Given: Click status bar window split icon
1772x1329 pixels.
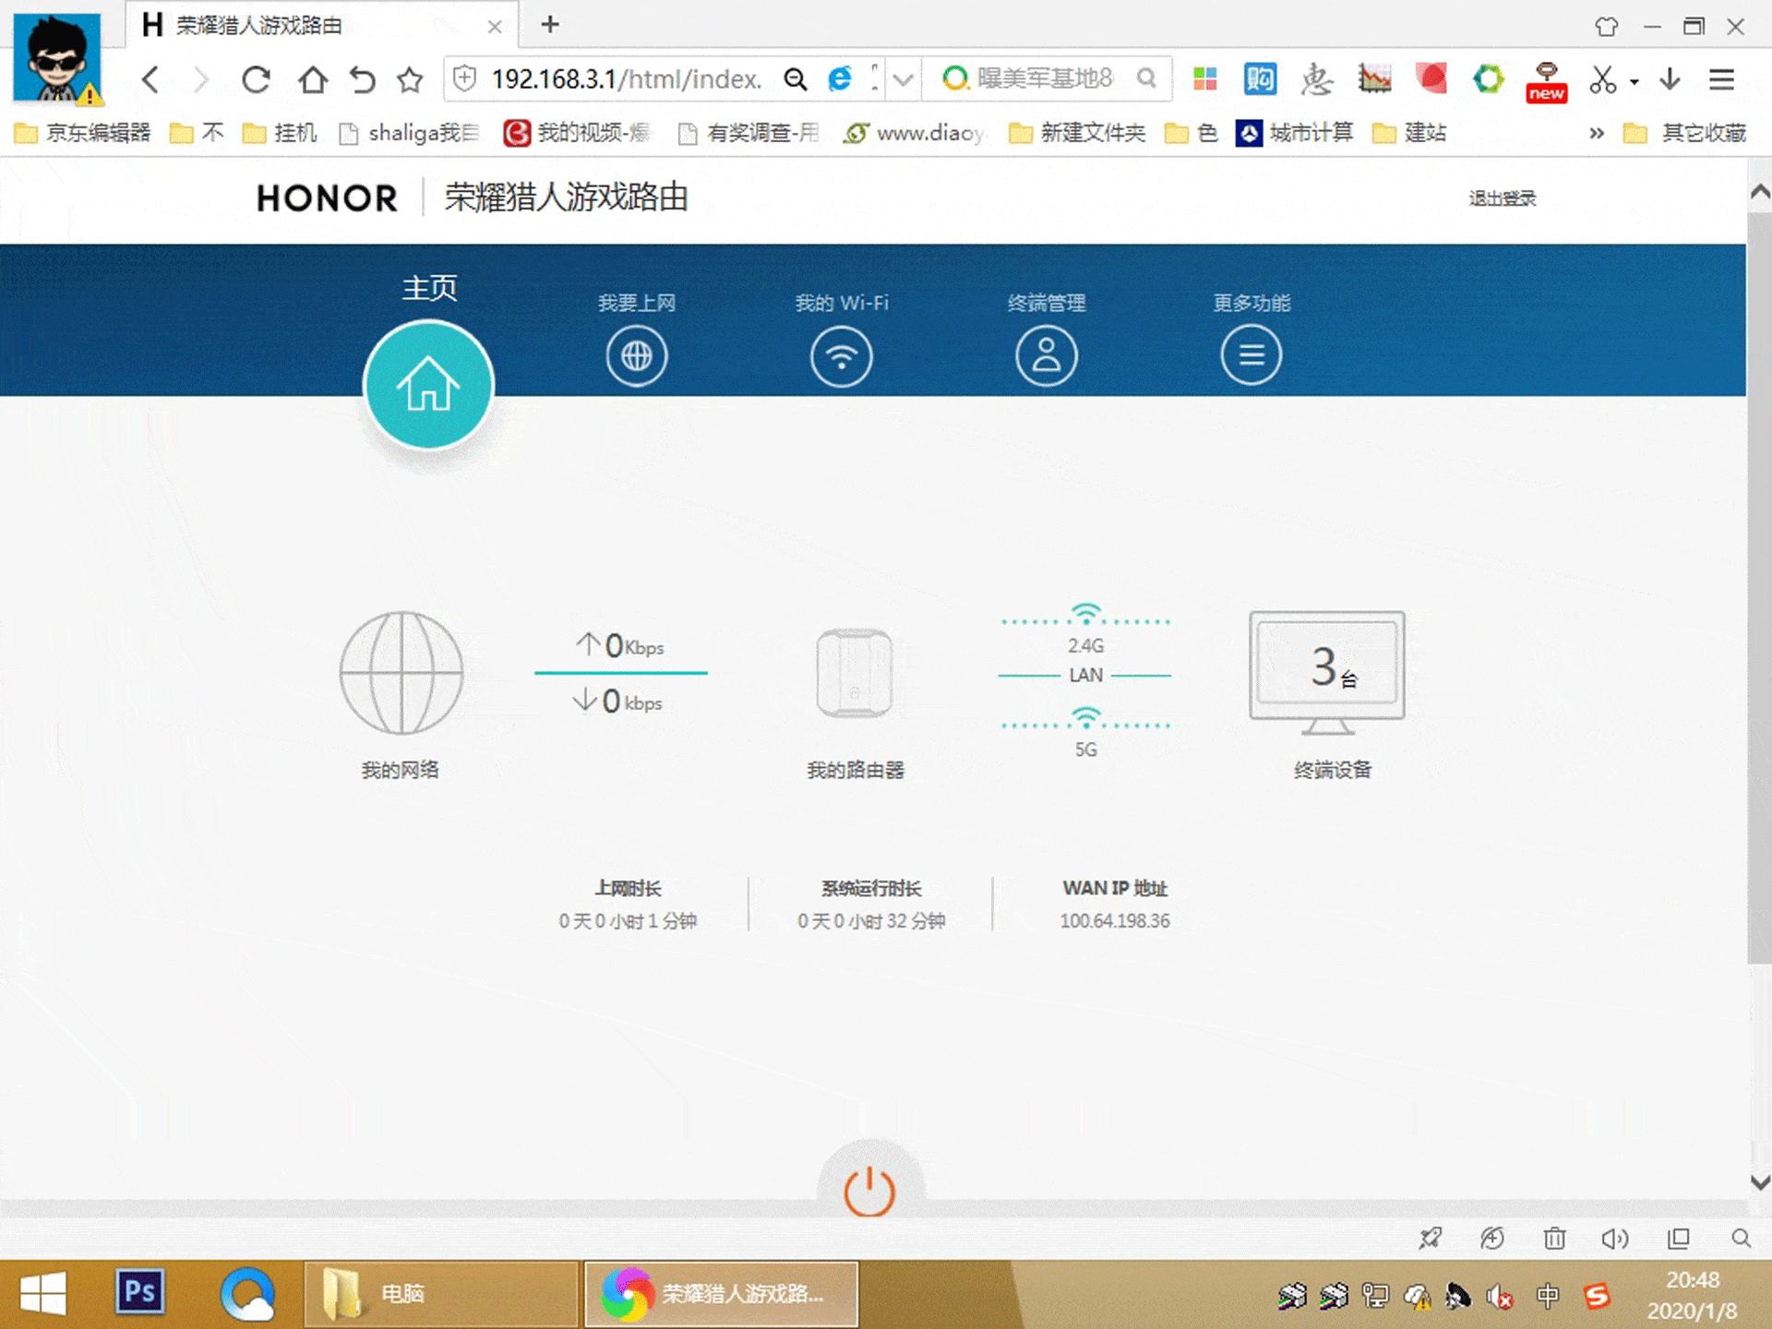Looking at the screenshot, I should tap(1678, 1239).
